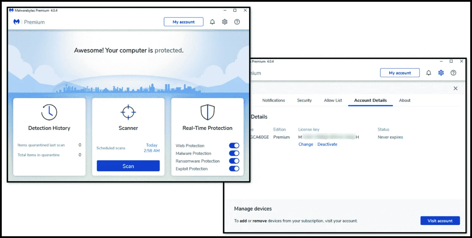The height and width of the screenshot is (238, 472).
Task: Open the About tab
Action: tap(405, 100)
